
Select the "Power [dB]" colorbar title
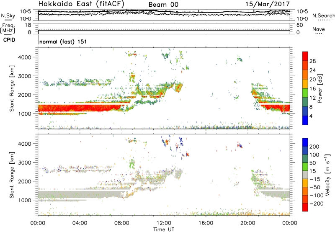(320, 88)
